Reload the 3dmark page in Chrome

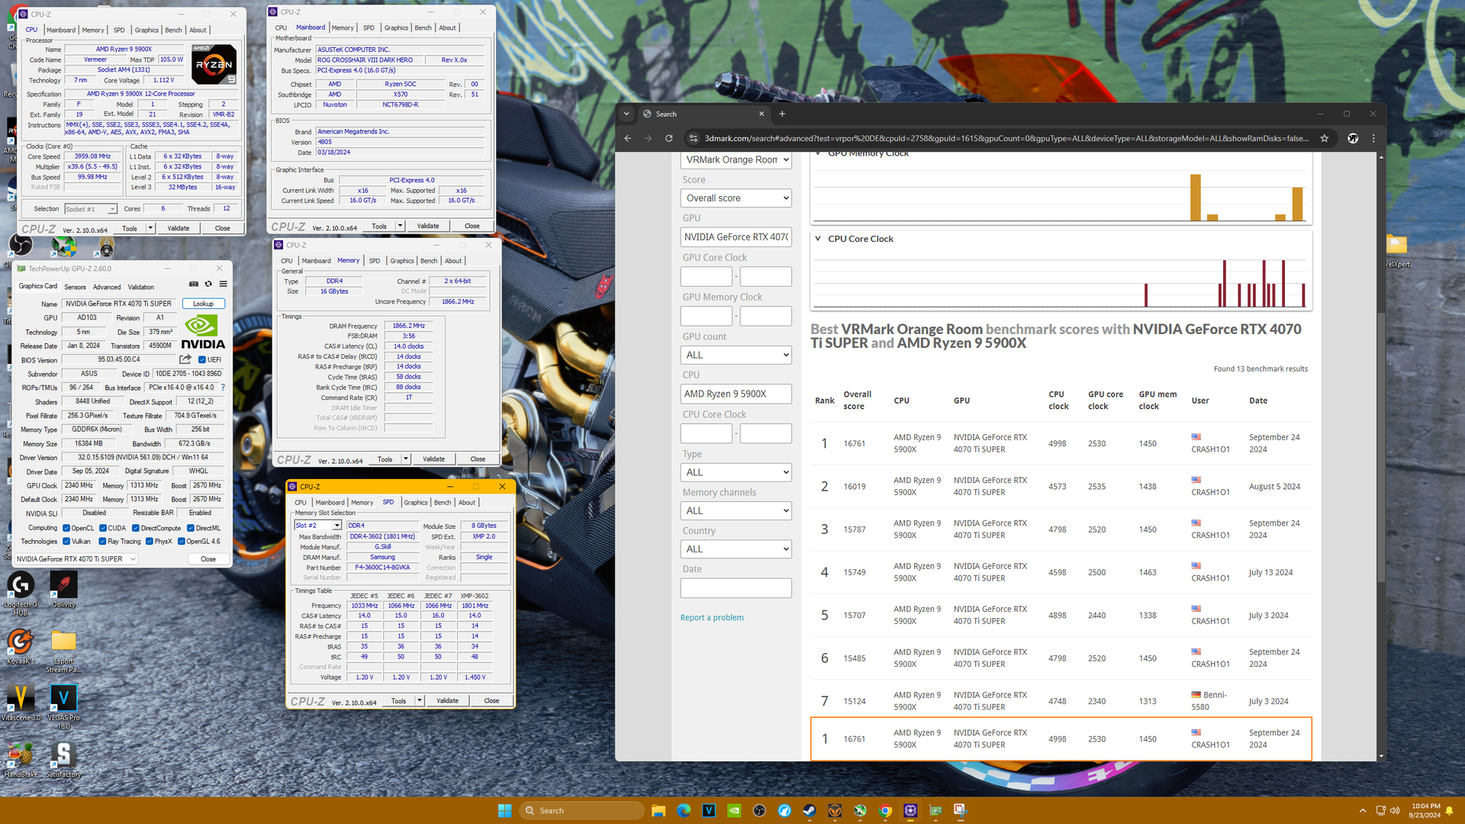click(668, 138)
